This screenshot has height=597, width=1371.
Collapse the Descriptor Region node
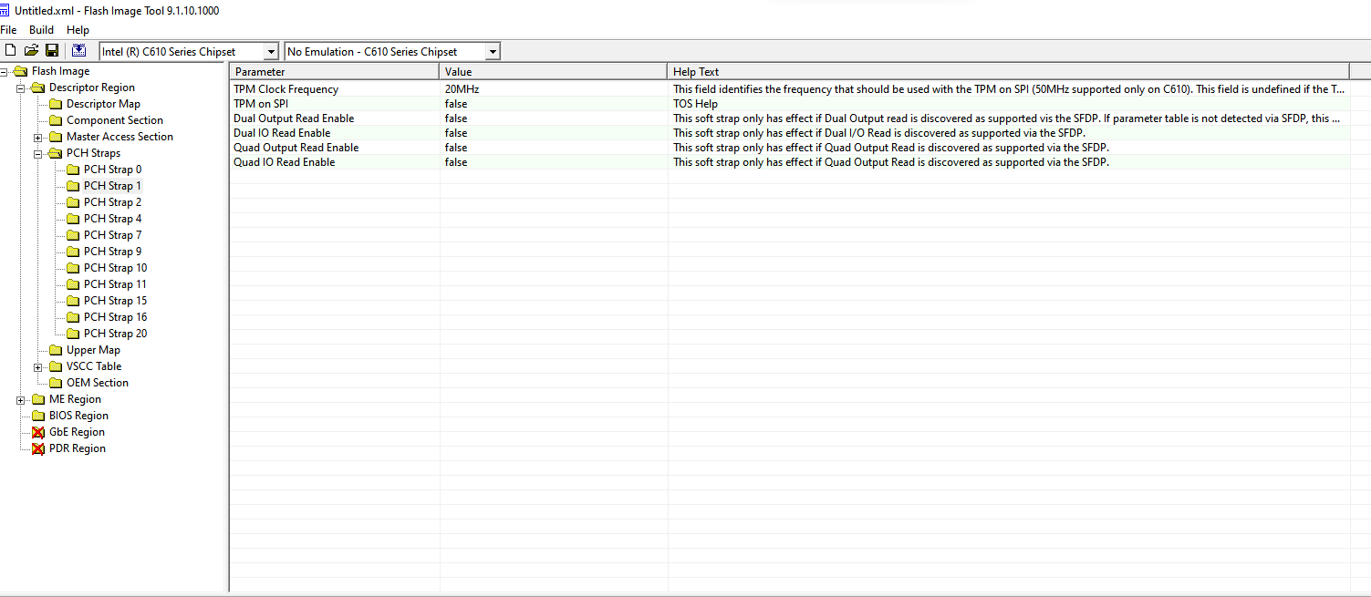tap(21, 87)
